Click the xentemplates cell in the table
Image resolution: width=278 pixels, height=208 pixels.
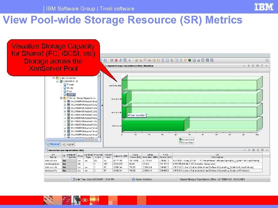[53, 164]
